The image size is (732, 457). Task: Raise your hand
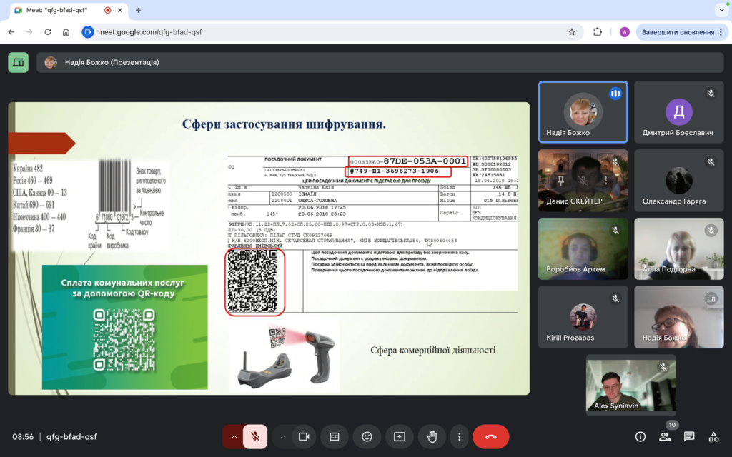click(x=432, y=437)
